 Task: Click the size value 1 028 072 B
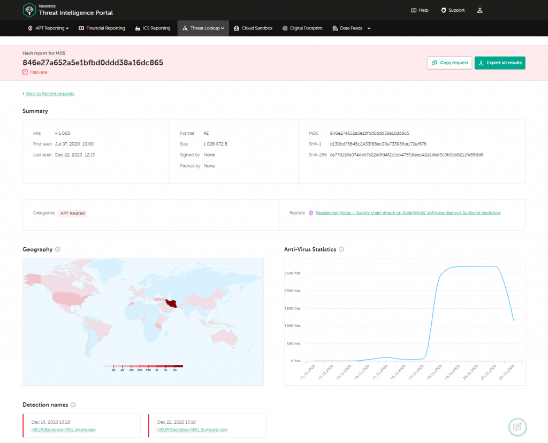point(215,144)
